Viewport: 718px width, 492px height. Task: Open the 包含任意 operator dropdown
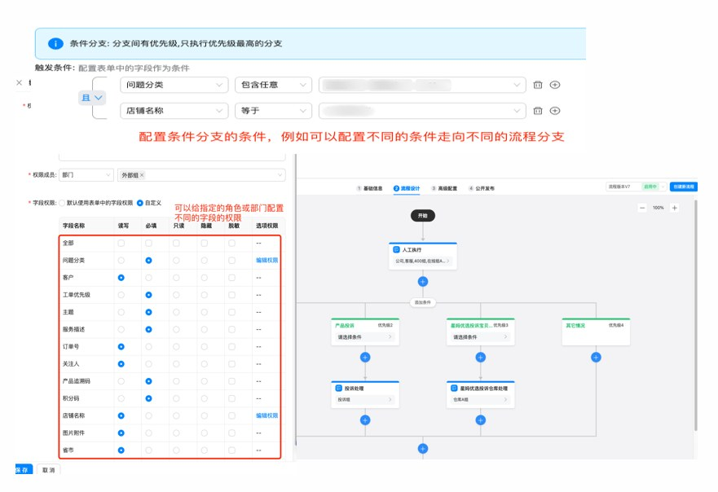tap(272, 85)
